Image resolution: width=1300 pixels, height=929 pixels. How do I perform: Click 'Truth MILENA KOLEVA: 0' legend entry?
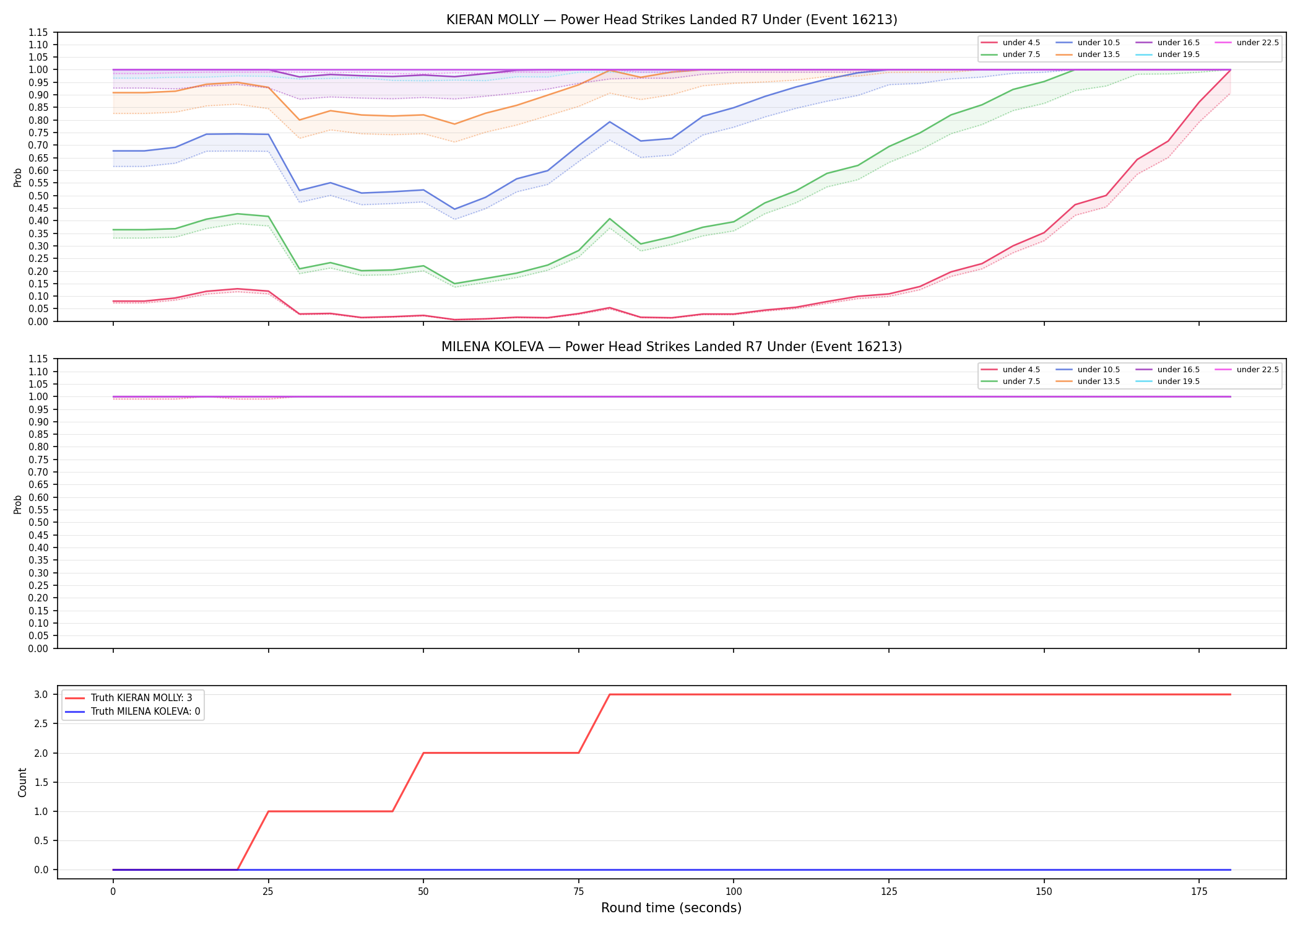coord(132,712)
